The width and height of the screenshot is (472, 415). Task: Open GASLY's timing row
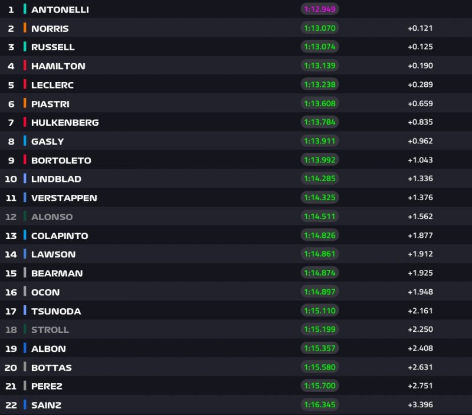(x=236, y=141)
